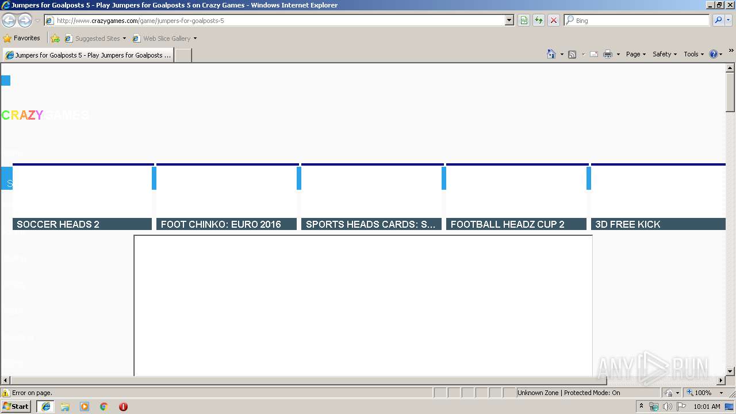This screenshot has height=414, width=736.
Task: Click the Search magnifier button
Action: pos(718,21)
